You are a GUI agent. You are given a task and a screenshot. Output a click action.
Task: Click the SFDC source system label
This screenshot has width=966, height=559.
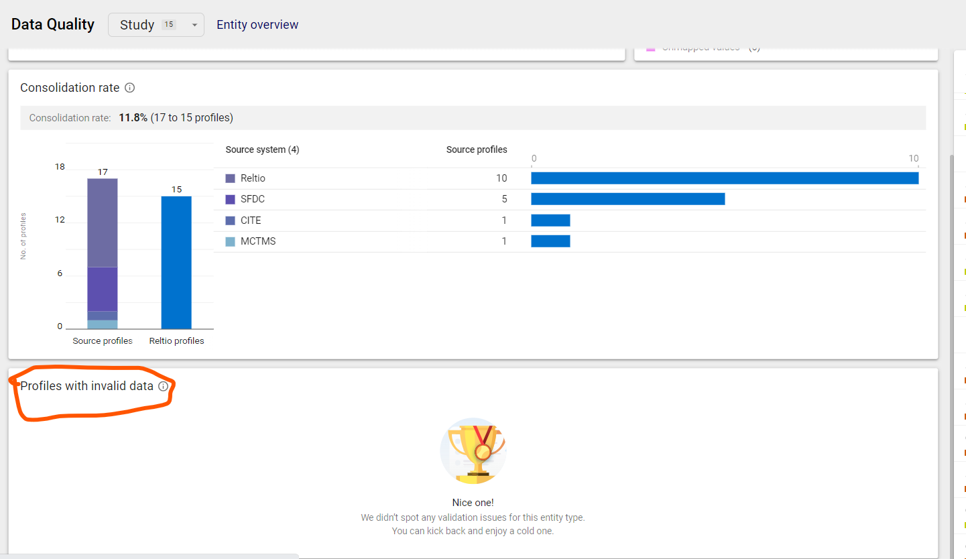point(251,198)
